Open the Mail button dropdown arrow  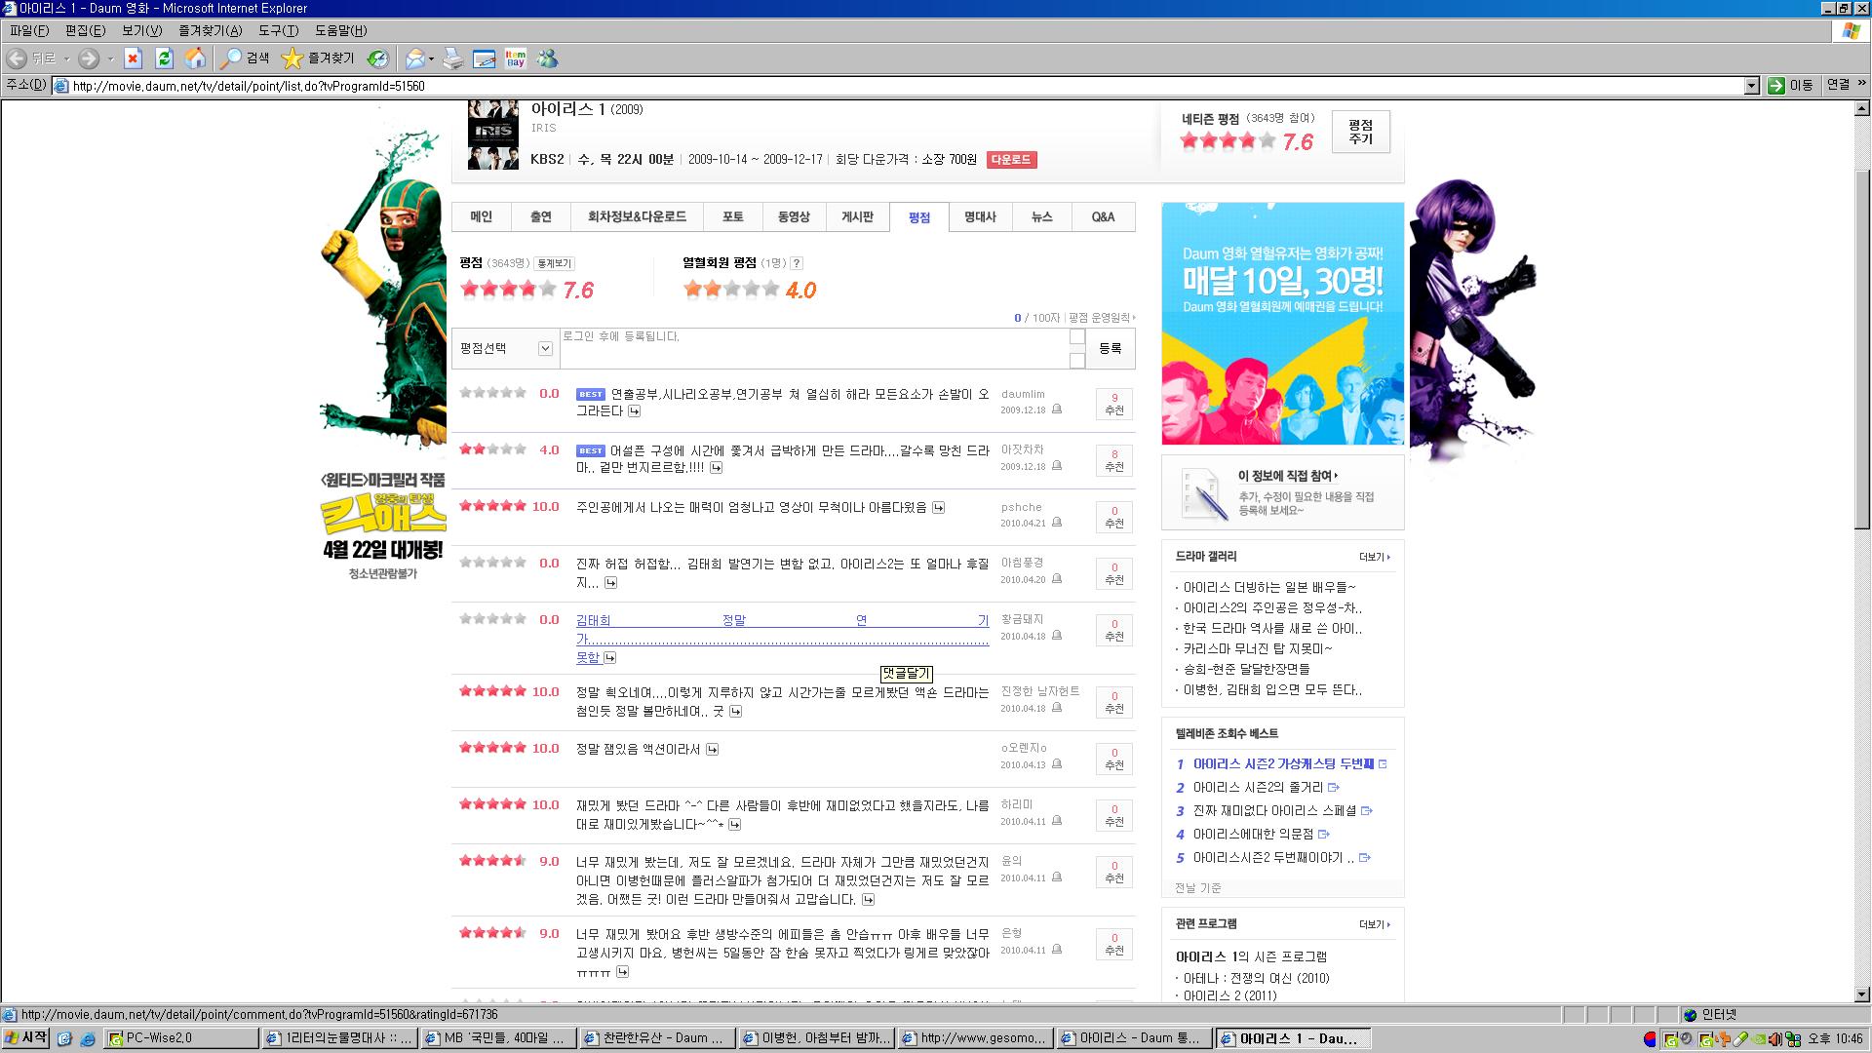(431, 58)
